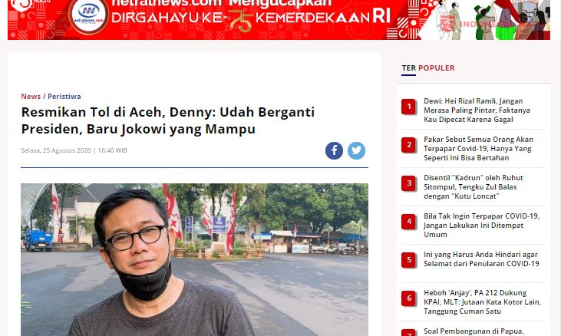Image resolution: width=561 pixels, height=336 pixels.
Task: Click the Denny article photo
Action: pos(194,259)
